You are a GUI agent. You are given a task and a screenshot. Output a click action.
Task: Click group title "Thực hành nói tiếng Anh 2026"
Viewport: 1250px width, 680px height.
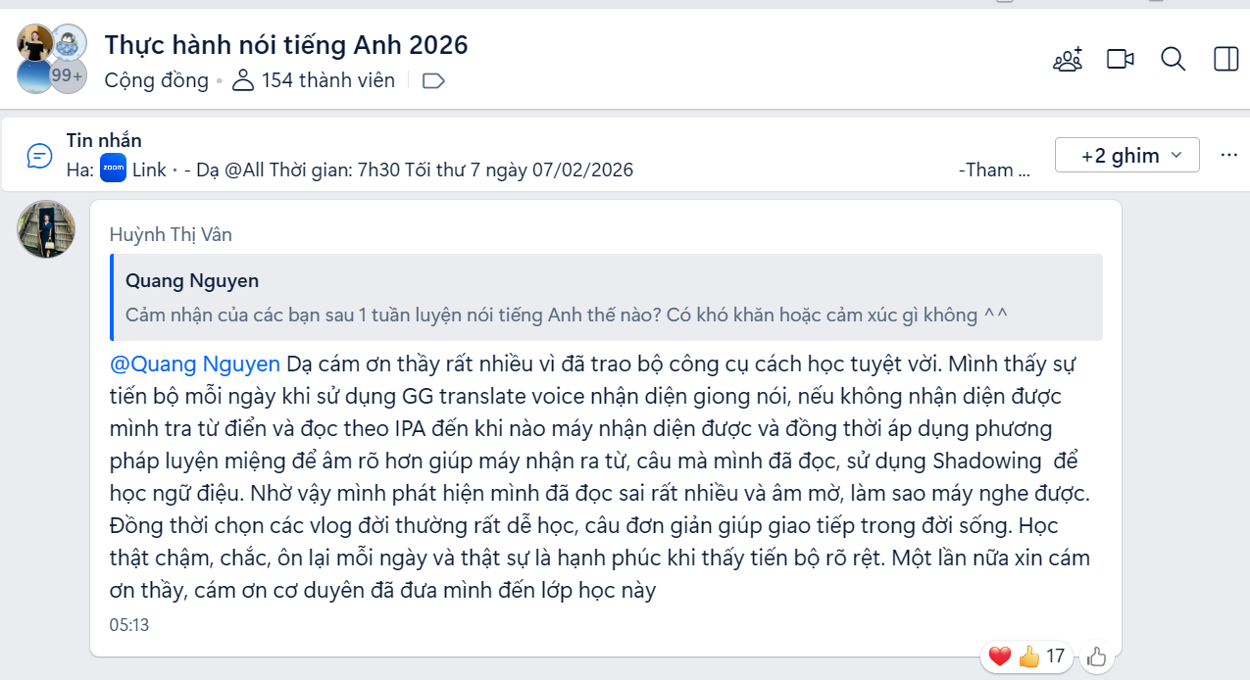pos(286,45)
